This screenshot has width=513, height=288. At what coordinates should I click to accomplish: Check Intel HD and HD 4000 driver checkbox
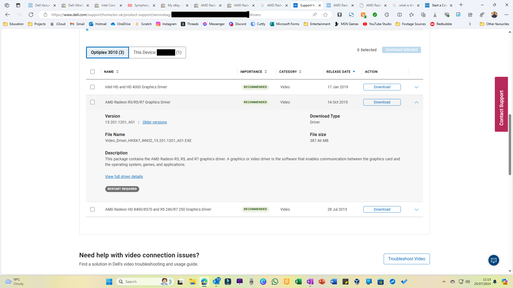[92, 87]
